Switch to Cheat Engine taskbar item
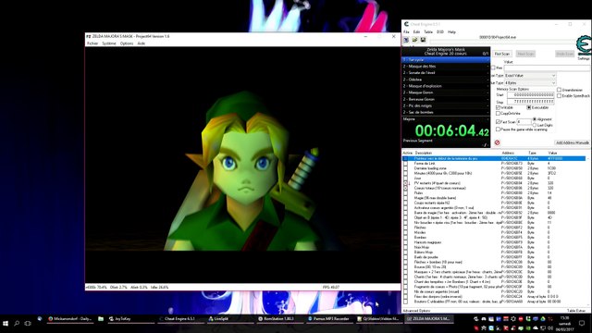Image resolution: width=592 pixels, height=333 pixels. click(180, 318)
